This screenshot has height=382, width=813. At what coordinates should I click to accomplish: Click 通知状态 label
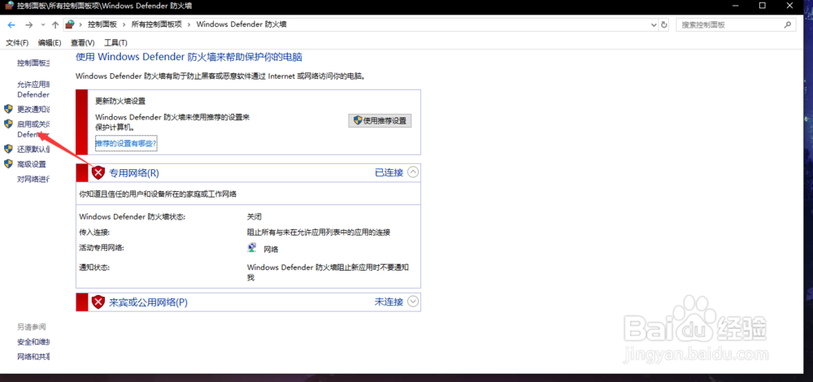click(94, 267)
